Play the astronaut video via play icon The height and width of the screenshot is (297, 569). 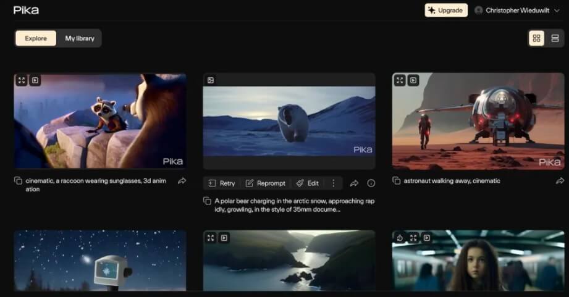coord(413,80)
